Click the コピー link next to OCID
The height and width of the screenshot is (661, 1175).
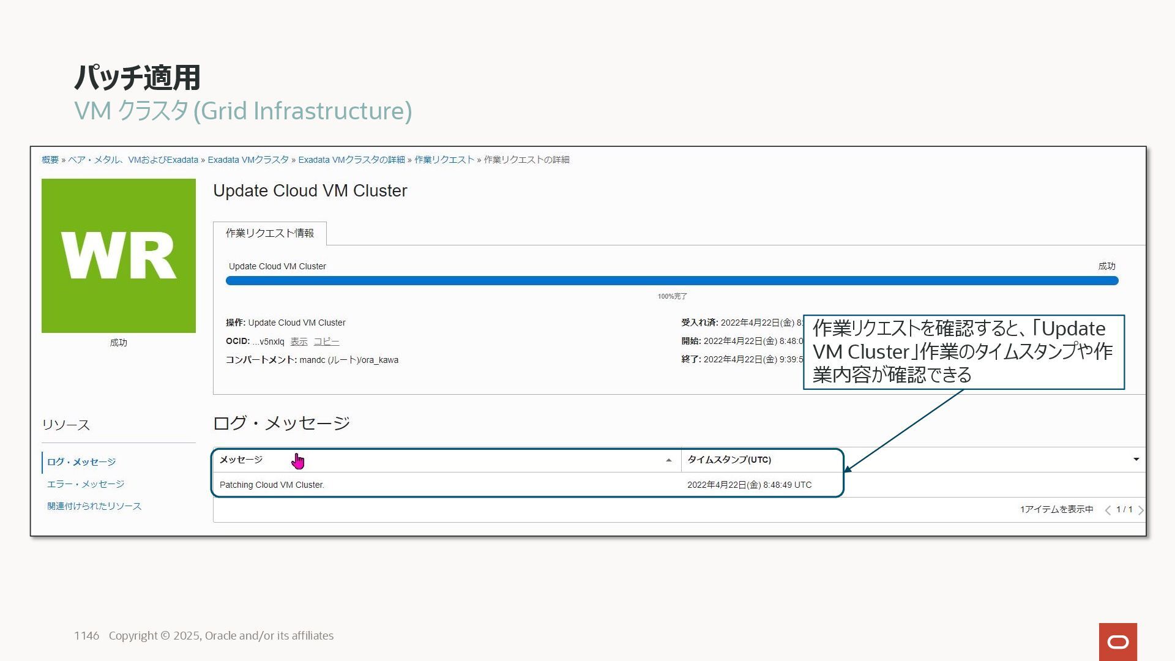[326, 342]
